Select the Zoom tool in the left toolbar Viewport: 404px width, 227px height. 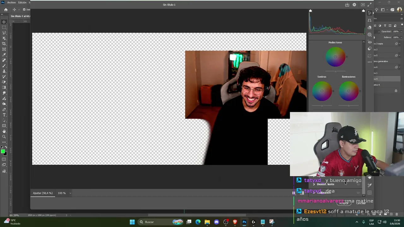[4, 137]
